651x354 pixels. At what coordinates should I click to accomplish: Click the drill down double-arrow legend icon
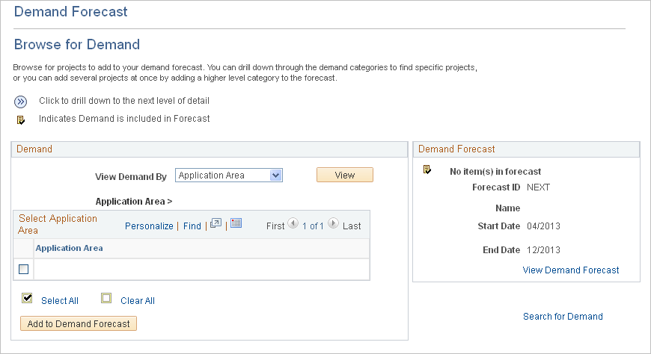click(x=20, y=102)
